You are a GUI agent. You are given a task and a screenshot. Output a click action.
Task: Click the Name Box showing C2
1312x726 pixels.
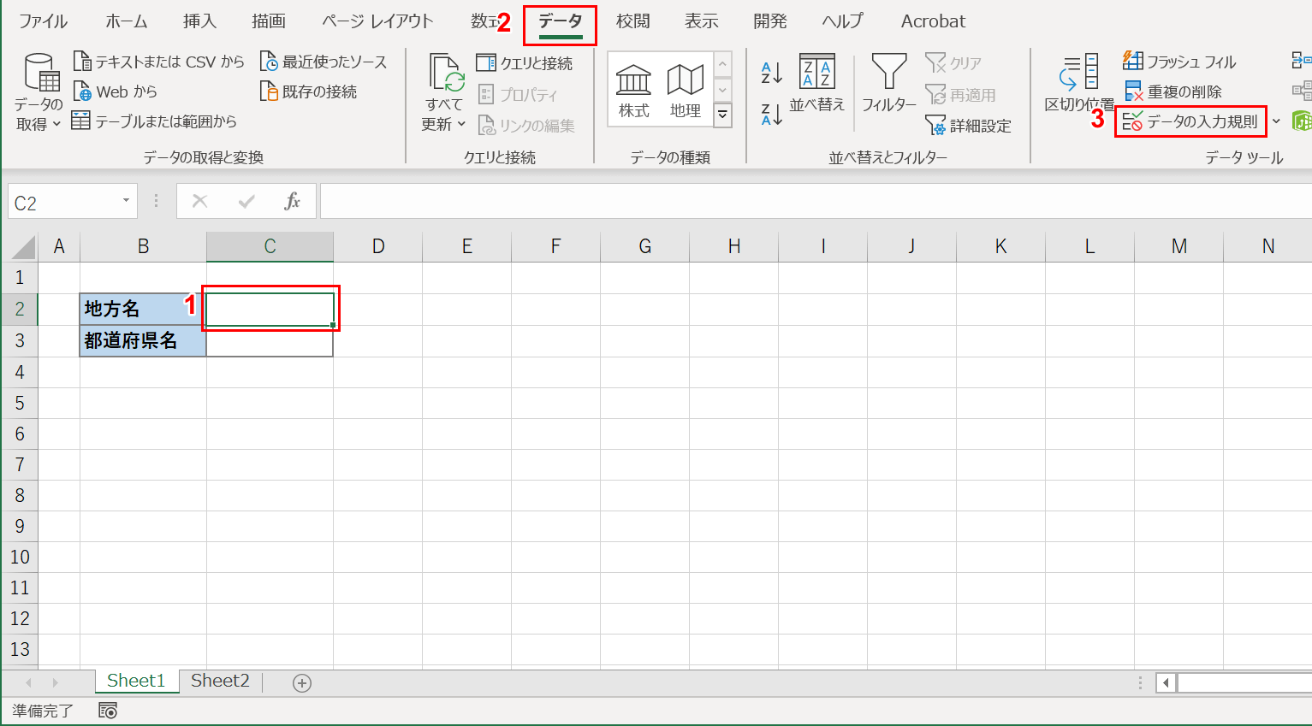point(64,202)
